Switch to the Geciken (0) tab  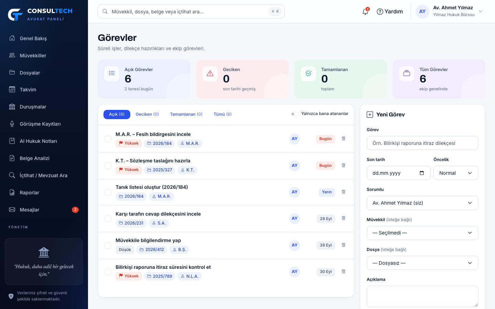[147, 114]
